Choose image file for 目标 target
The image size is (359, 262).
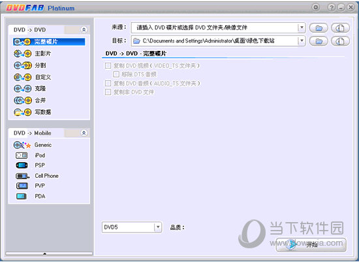340,41
